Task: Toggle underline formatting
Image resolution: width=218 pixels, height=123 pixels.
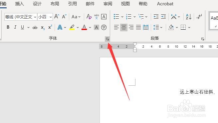Action: coord(22,27)
